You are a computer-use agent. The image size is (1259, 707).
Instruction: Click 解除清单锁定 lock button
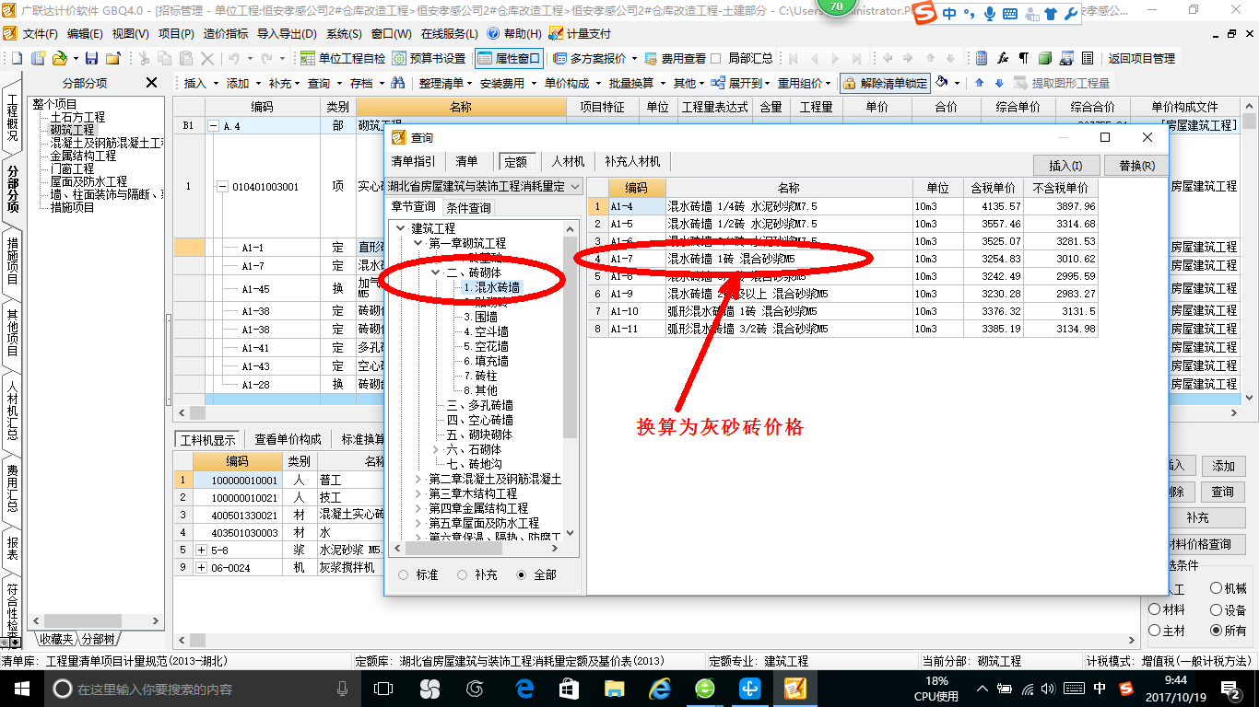[885, 83]
